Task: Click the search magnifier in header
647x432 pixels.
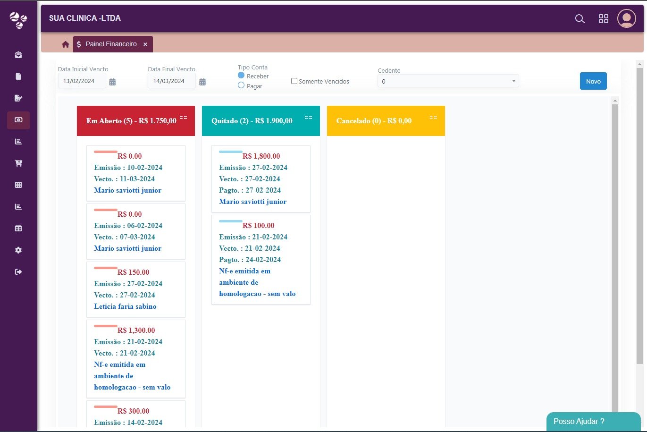Action: tap(580, 19)
